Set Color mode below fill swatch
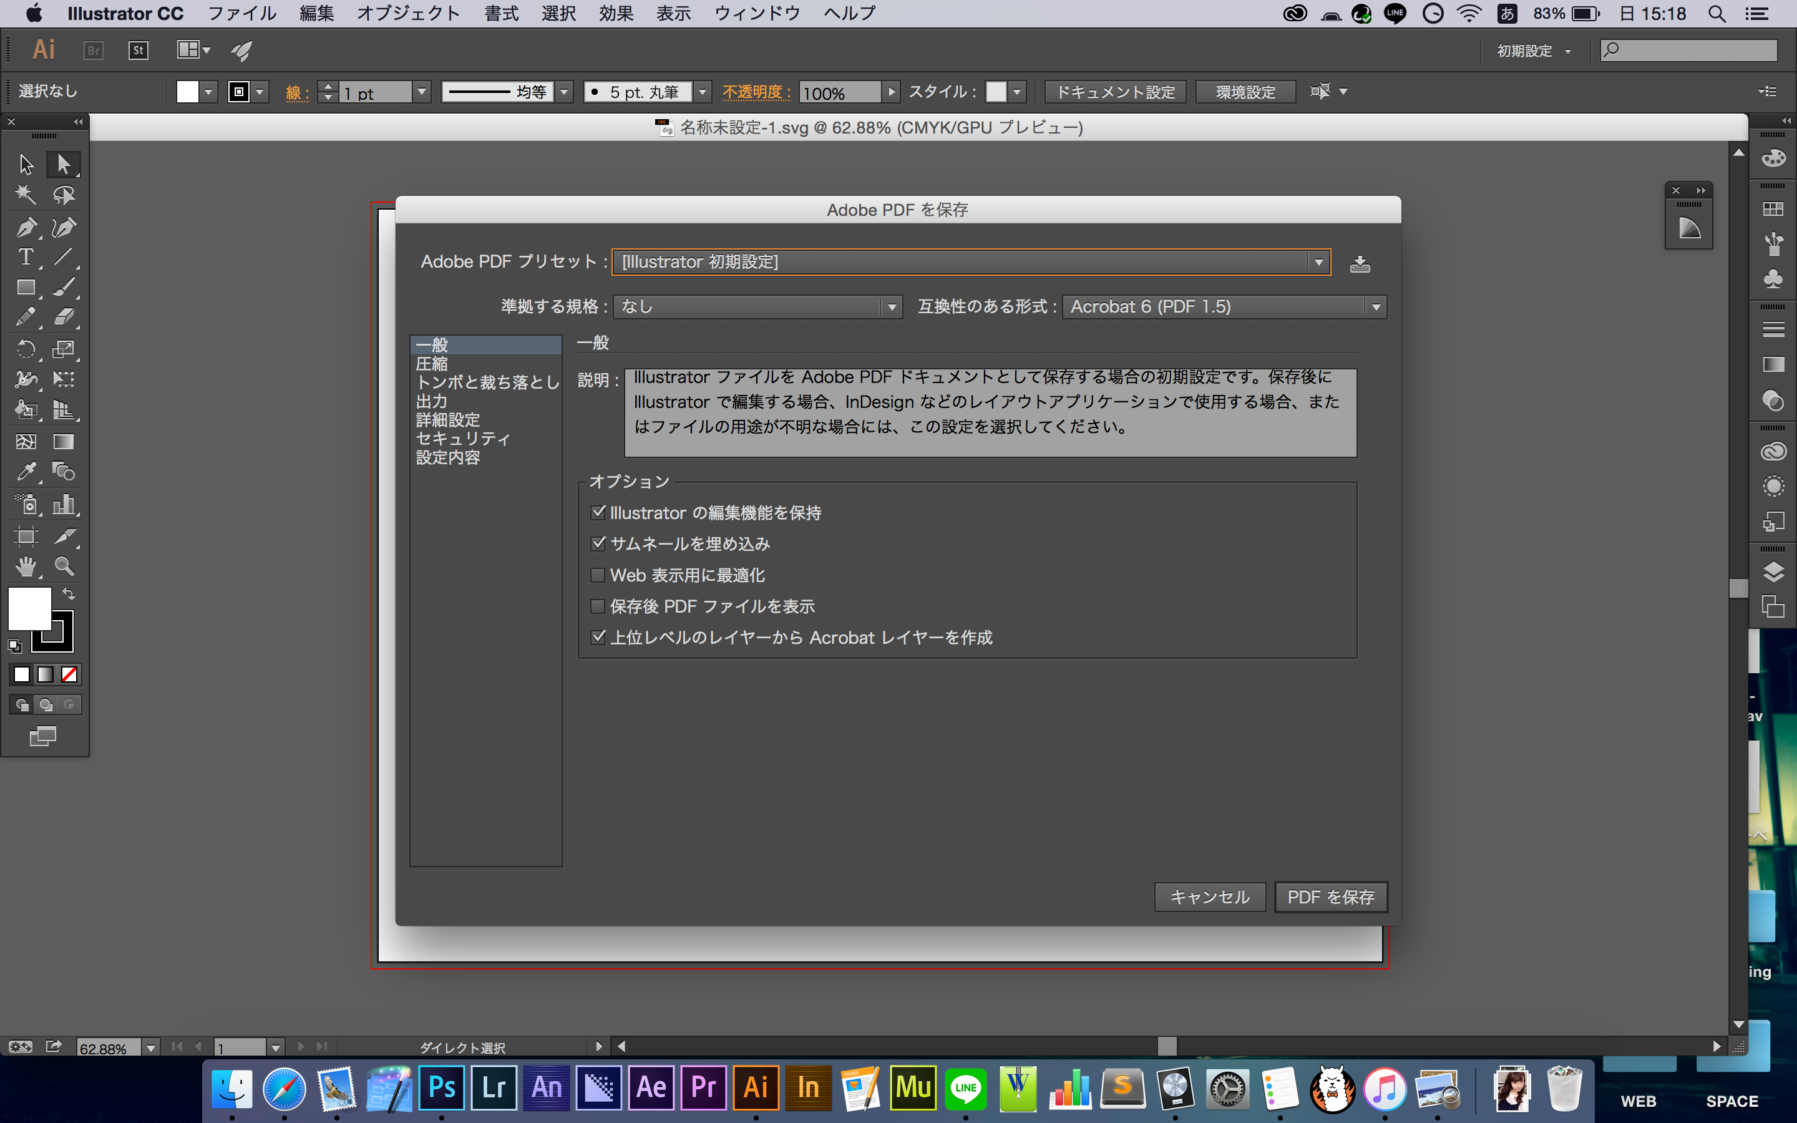Image resolution: width=1797 pixels, height=1123 pixels. pyautogui.click(x=22, y=674)
